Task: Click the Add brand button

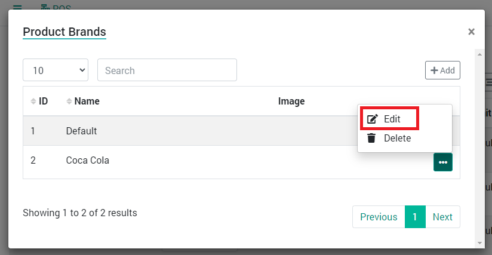Action: [x=442, y=70]
